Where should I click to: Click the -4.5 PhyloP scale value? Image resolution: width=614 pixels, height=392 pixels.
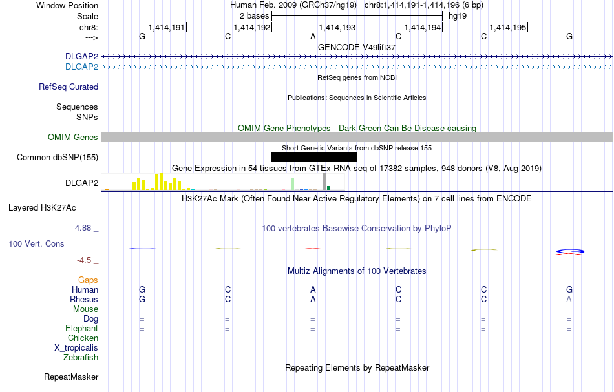point(84,260)
